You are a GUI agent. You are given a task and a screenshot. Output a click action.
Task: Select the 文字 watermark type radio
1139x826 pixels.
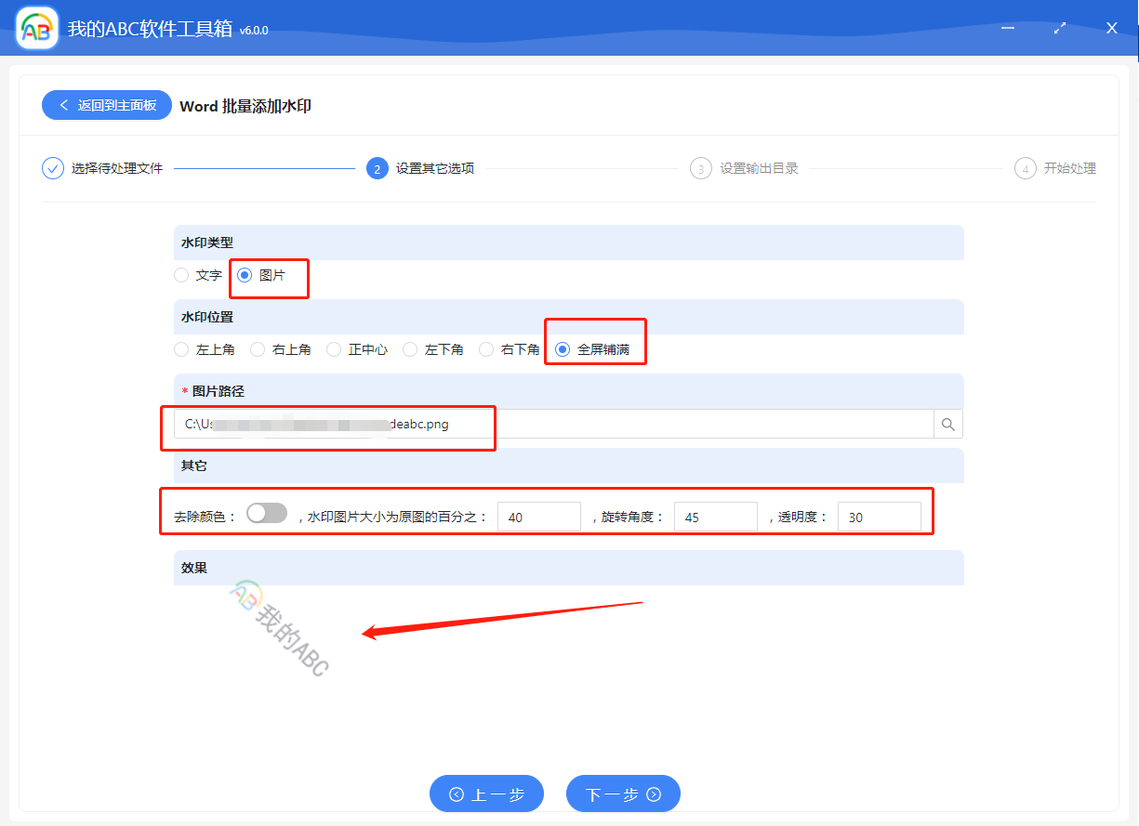(180, 275)
